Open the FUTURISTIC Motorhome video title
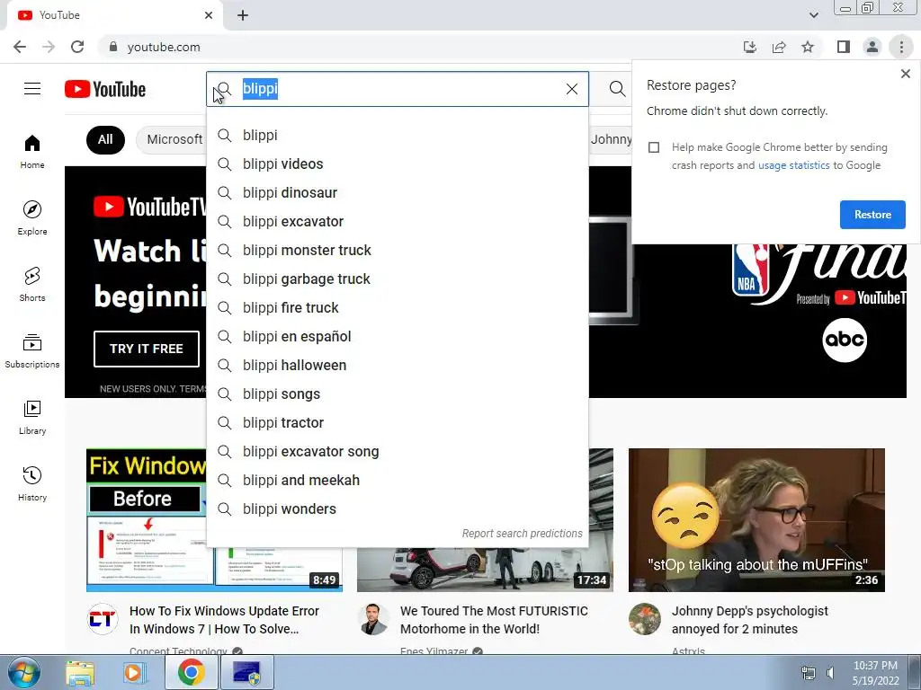921x690 pixels. click(x=494, y=620)
